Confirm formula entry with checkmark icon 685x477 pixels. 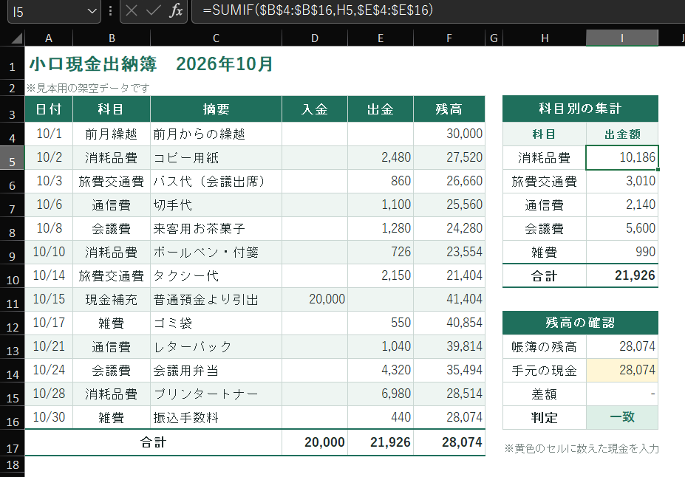(153, 10)
